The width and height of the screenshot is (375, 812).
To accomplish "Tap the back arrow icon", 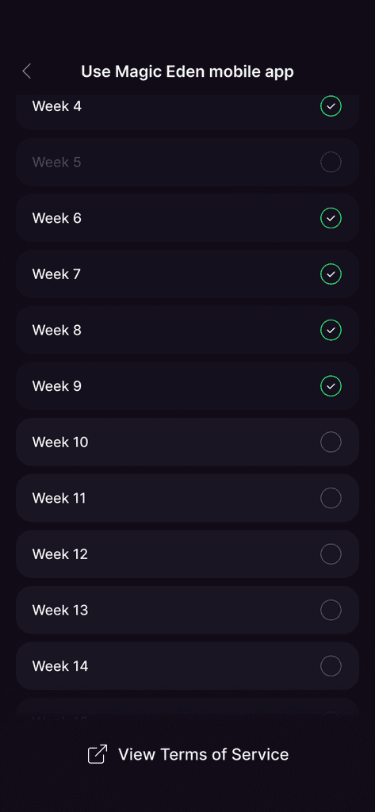I will point(27,71).
